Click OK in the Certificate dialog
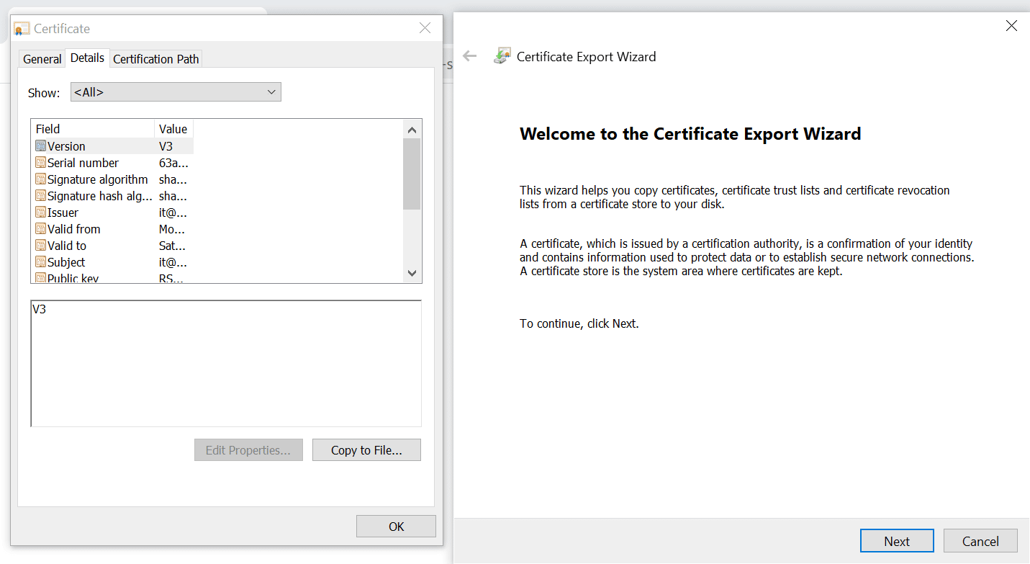Screen dimensions: 1030x564 click(x=396, y=527)
